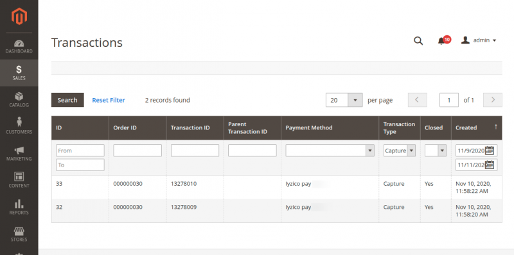This screenshot has height=255, width=514.
Task: Go to the previous page
Action: point(417,100)
